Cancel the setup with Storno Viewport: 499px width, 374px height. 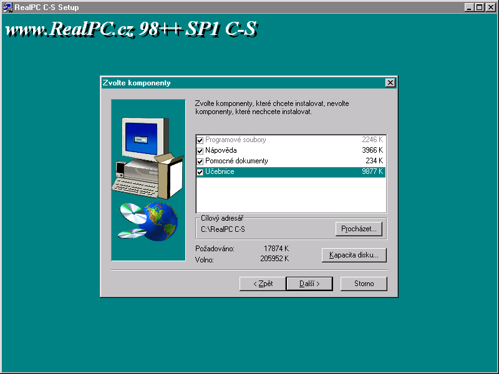pyautogui.click(x=364, y=284)
